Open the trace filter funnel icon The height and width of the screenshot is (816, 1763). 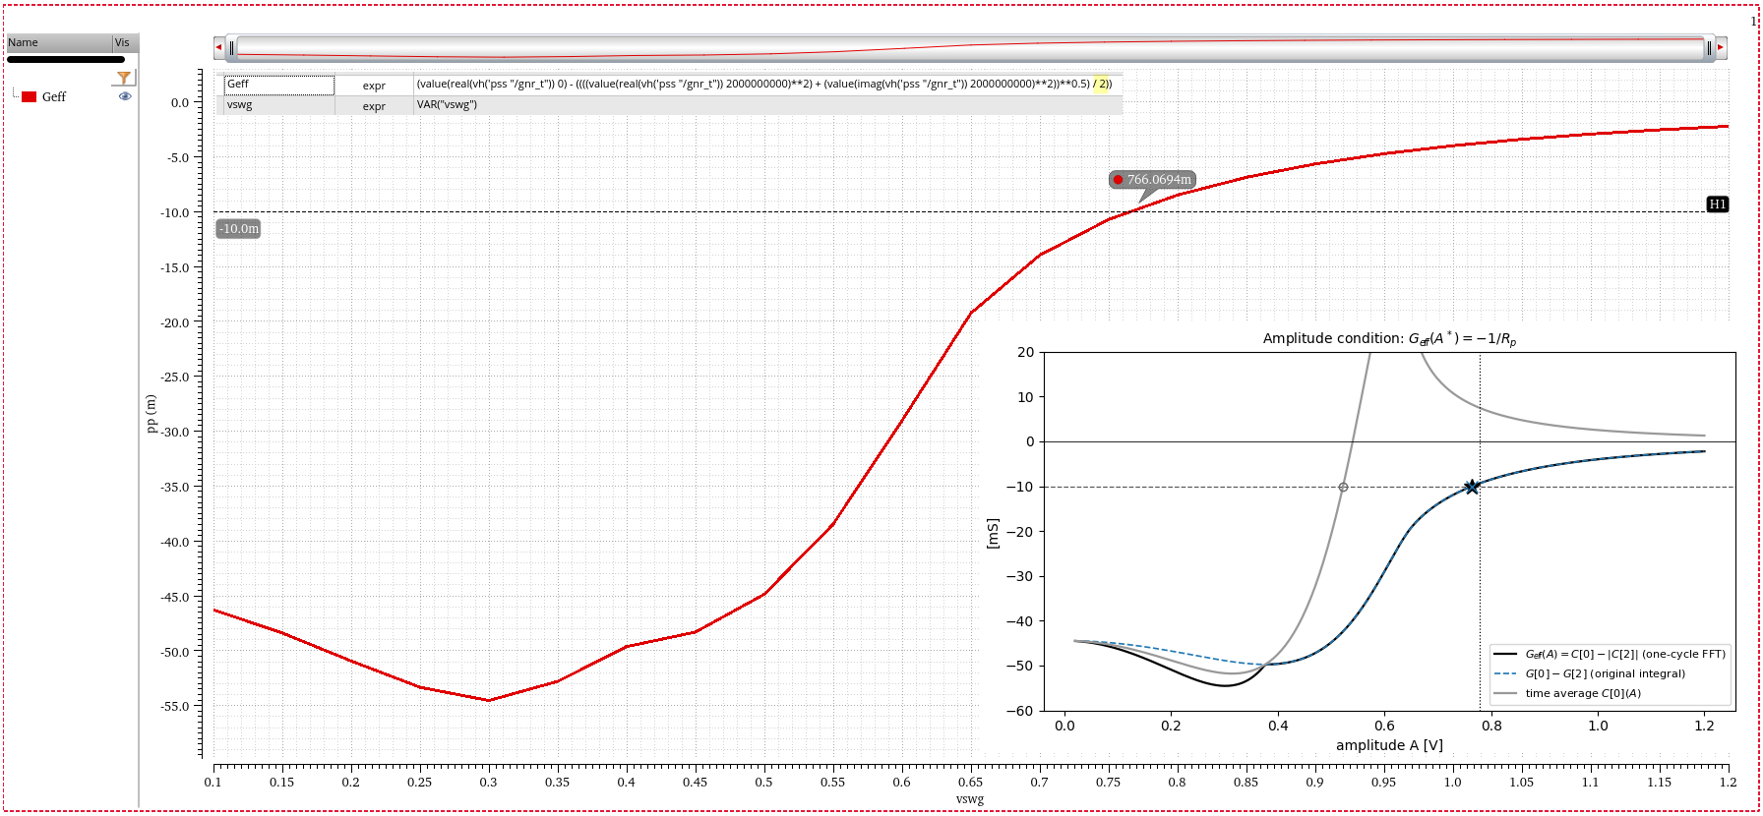[124, 78]
